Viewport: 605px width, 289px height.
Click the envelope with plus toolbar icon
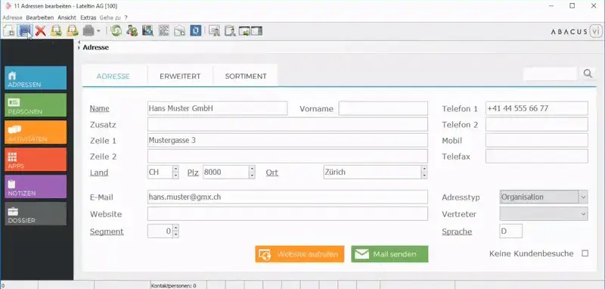tap(179, 31)
